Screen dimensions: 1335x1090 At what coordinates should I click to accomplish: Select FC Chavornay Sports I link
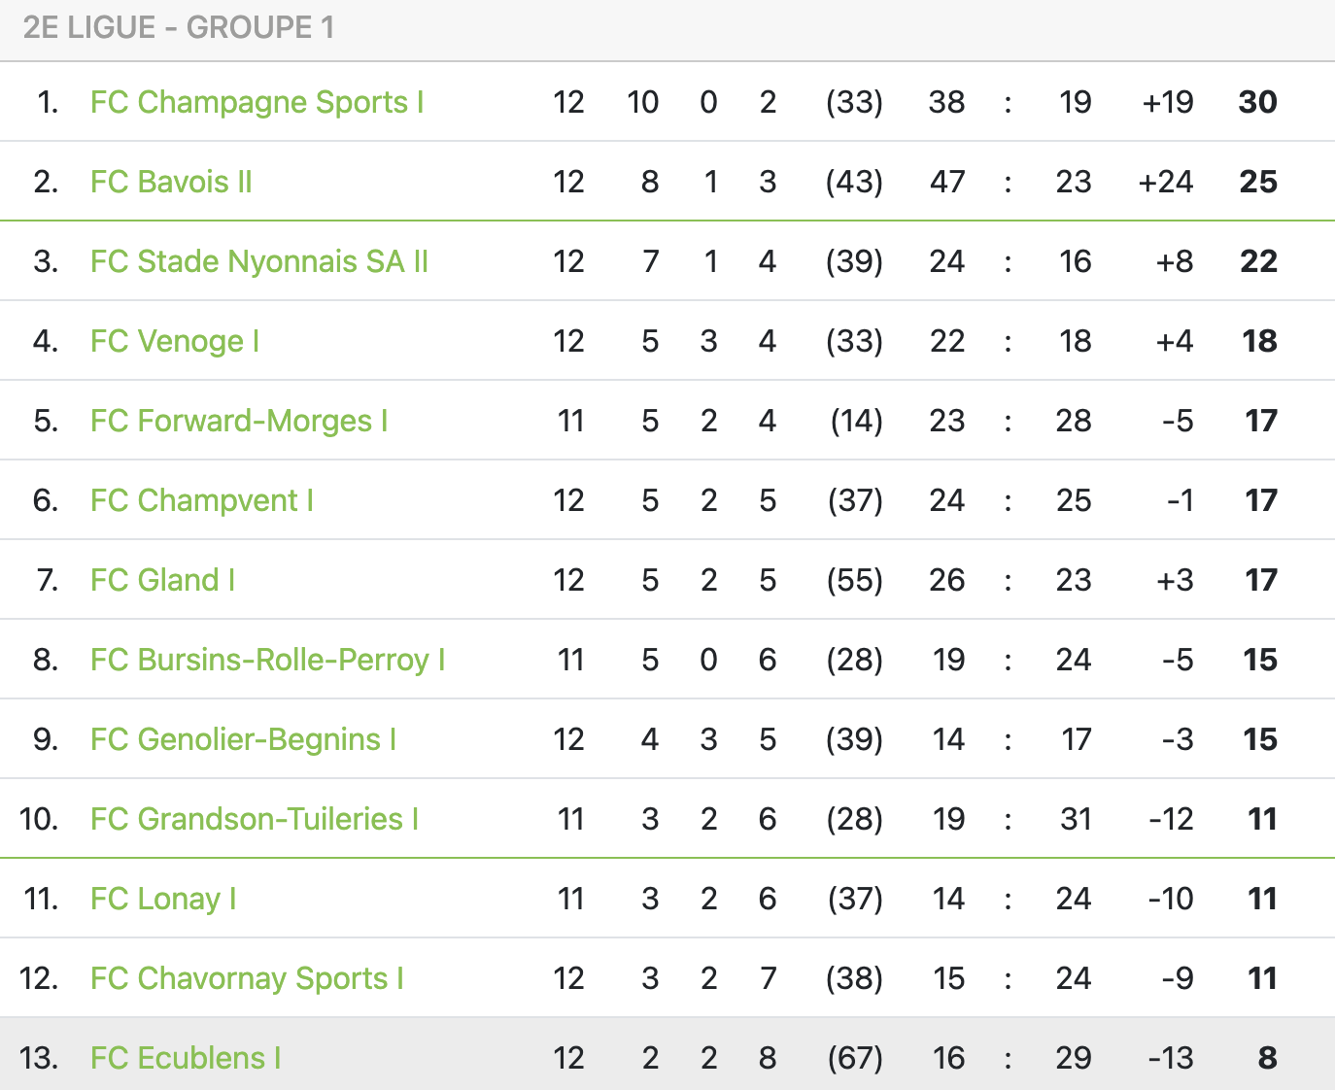247,978
